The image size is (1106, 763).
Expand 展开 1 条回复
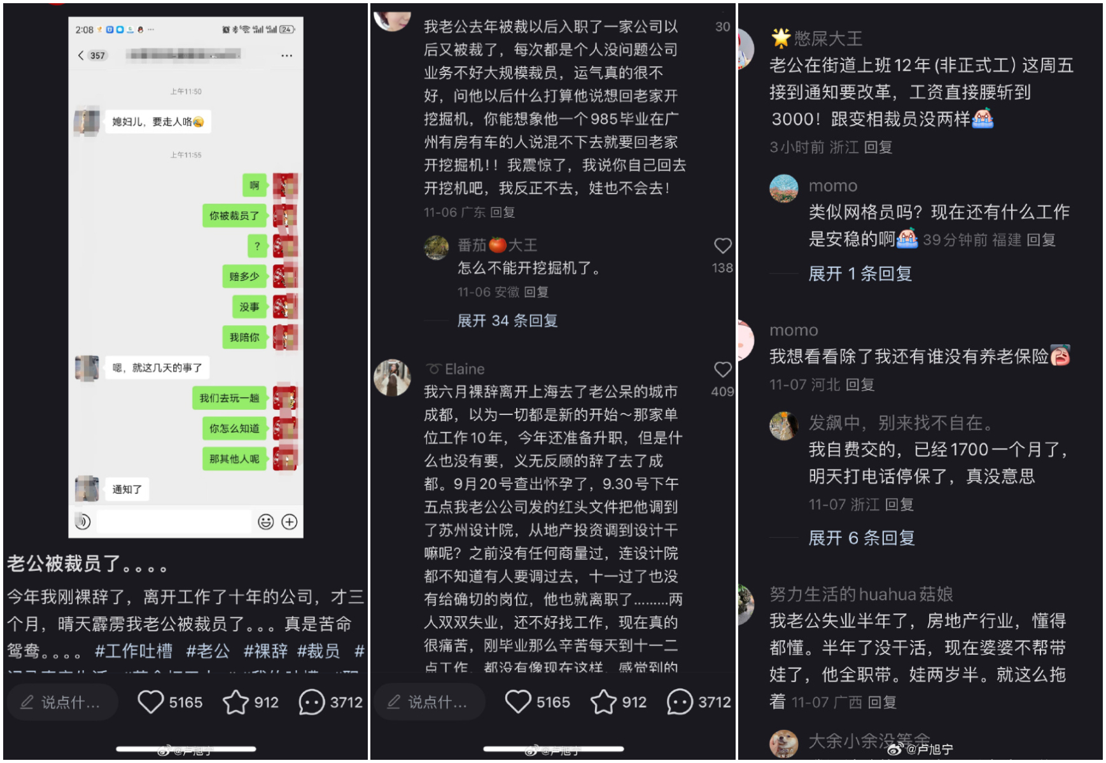pyautogui.click(x=860, y=274)
